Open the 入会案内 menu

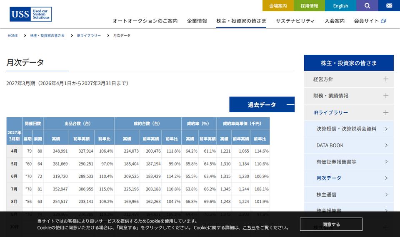point(335,21)
